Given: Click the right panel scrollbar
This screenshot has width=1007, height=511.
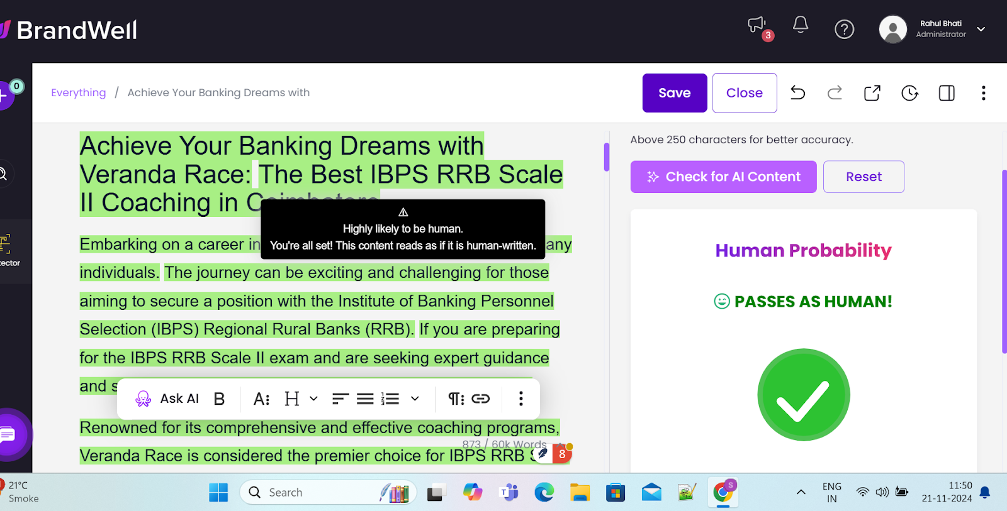Looking at the screenshot, I should pyautogui.click(x=1004, y=262).
